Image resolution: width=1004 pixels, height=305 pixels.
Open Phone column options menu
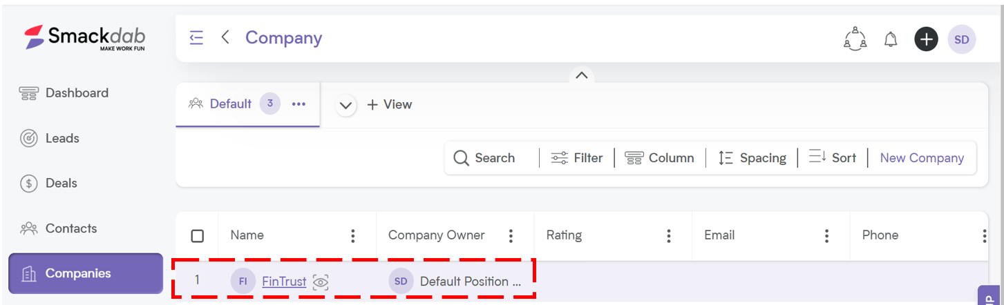(985, 236)
